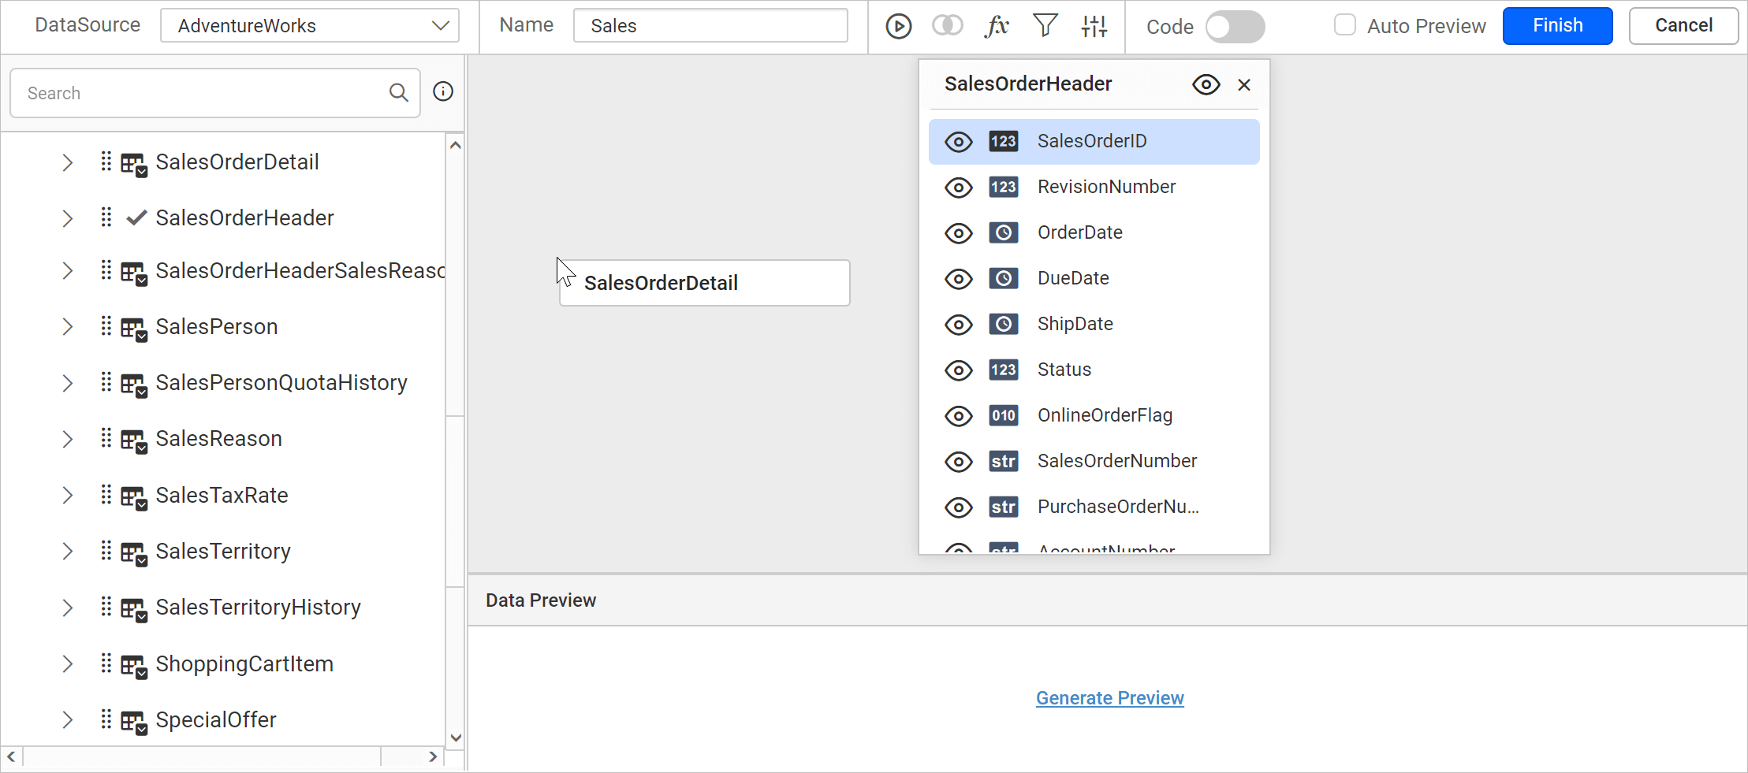Close the SalesOrderHeader column panel
1748x773 pixels.
pos(1244,84)
